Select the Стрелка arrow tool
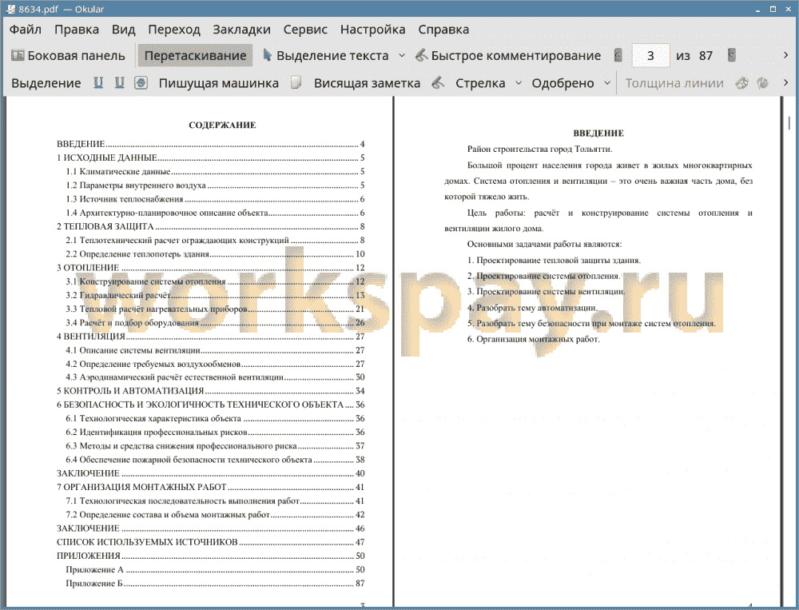Screen dimensions: 799x610 click(x=480, y=83)
